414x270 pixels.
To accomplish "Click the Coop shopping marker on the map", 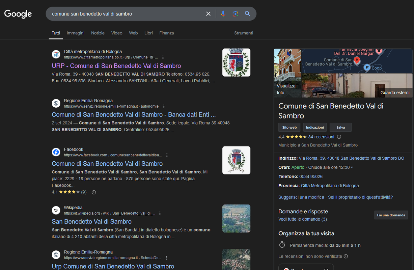I will pos(366,67).
